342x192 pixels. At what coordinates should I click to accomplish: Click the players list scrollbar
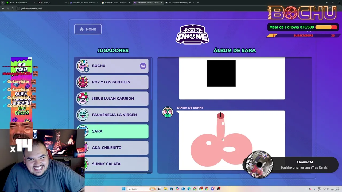[x=151, y=79]
